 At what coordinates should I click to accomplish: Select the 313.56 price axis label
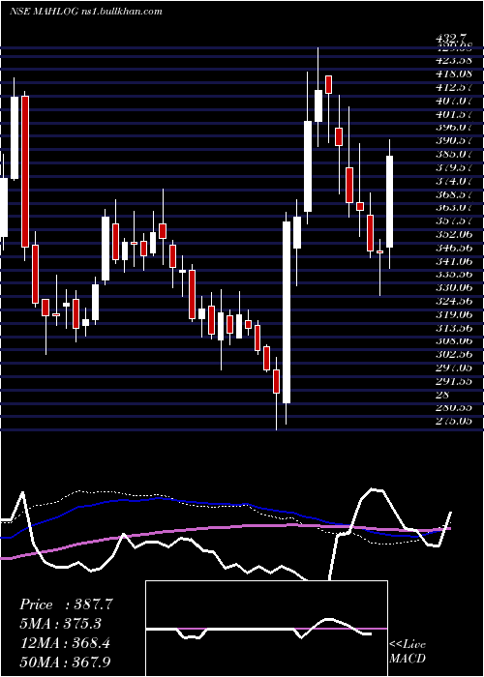[454, 327]
